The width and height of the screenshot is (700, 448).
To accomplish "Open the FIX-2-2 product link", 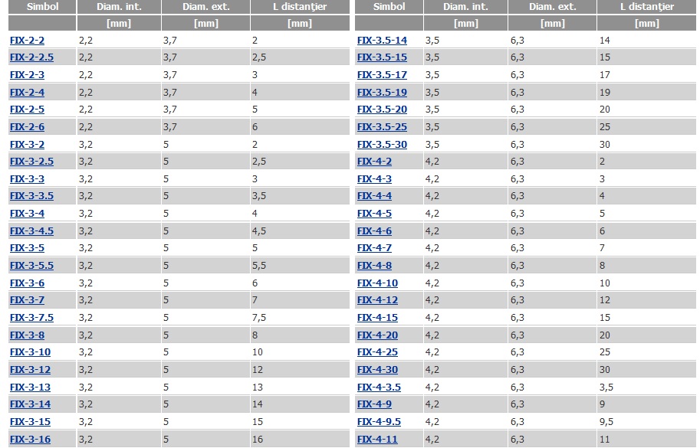I will 28,40.
